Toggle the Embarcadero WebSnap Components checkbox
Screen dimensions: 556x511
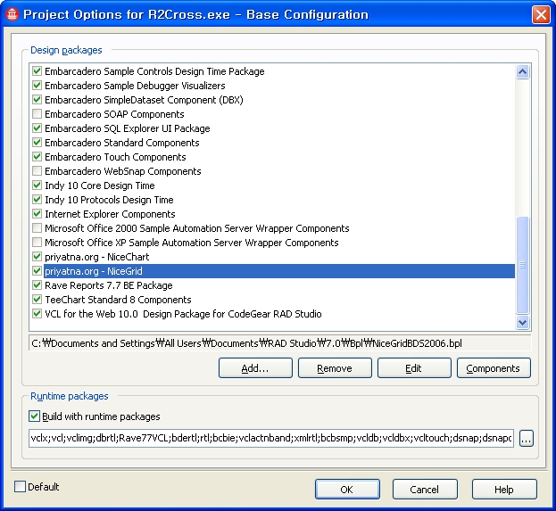point(37,171)
